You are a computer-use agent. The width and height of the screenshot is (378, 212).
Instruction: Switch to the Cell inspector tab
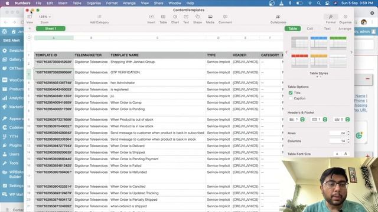[309, 29]
